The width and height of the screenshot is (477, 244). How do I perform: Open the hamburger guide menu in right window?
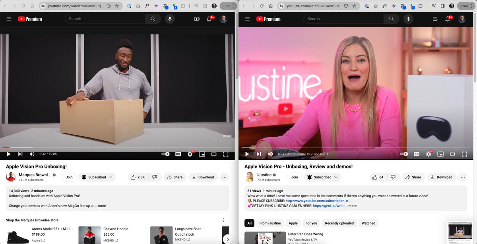click(248, 19)
